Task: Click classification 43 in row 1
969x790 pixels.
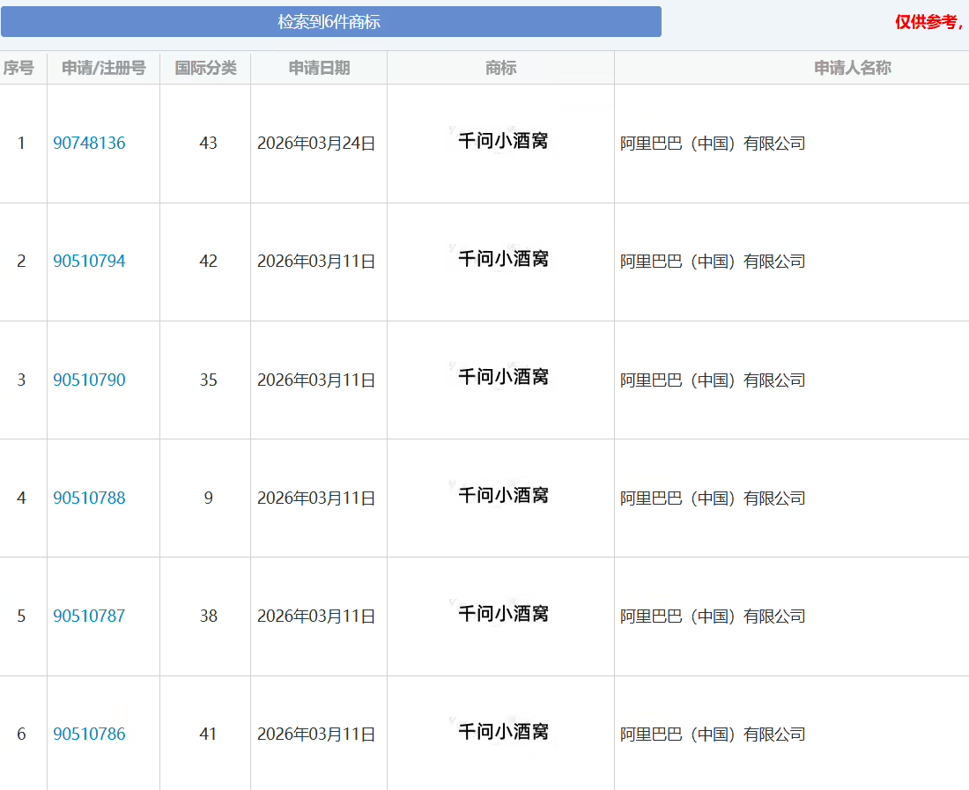Action: (x=205, y=143)
